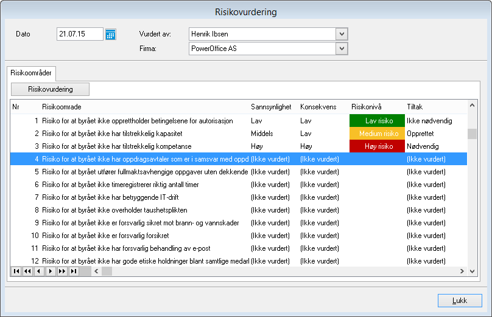Click the Konsekvens column header
This screenshot has height=317, width=492.
coord(318,107)
